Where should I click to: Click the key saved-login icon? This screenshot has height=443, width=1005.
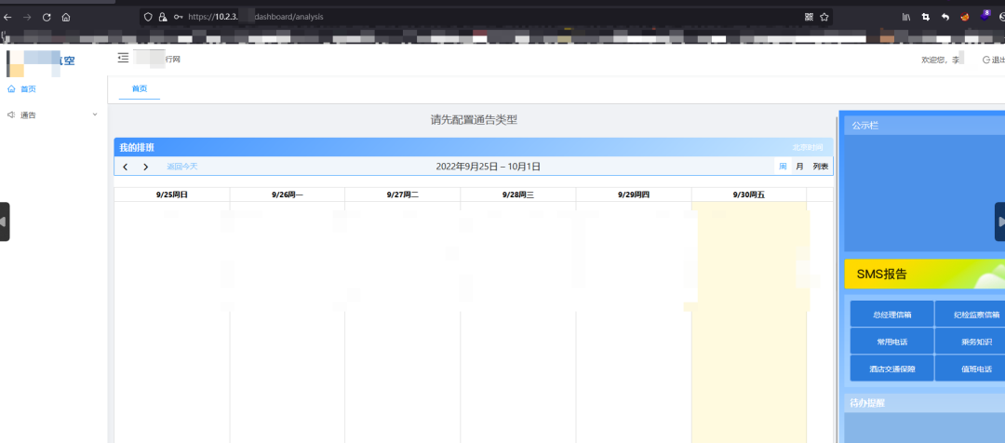(x=178, y=18)
